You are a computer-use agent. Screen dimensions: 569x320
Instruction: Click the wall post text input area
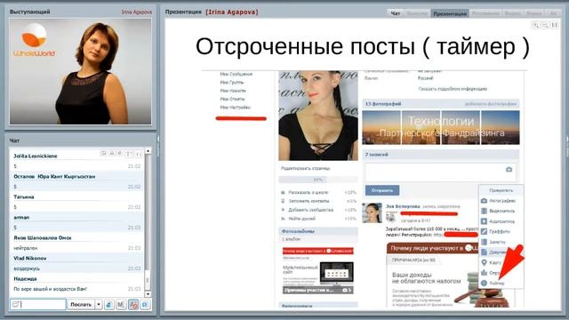click(441, 172)
